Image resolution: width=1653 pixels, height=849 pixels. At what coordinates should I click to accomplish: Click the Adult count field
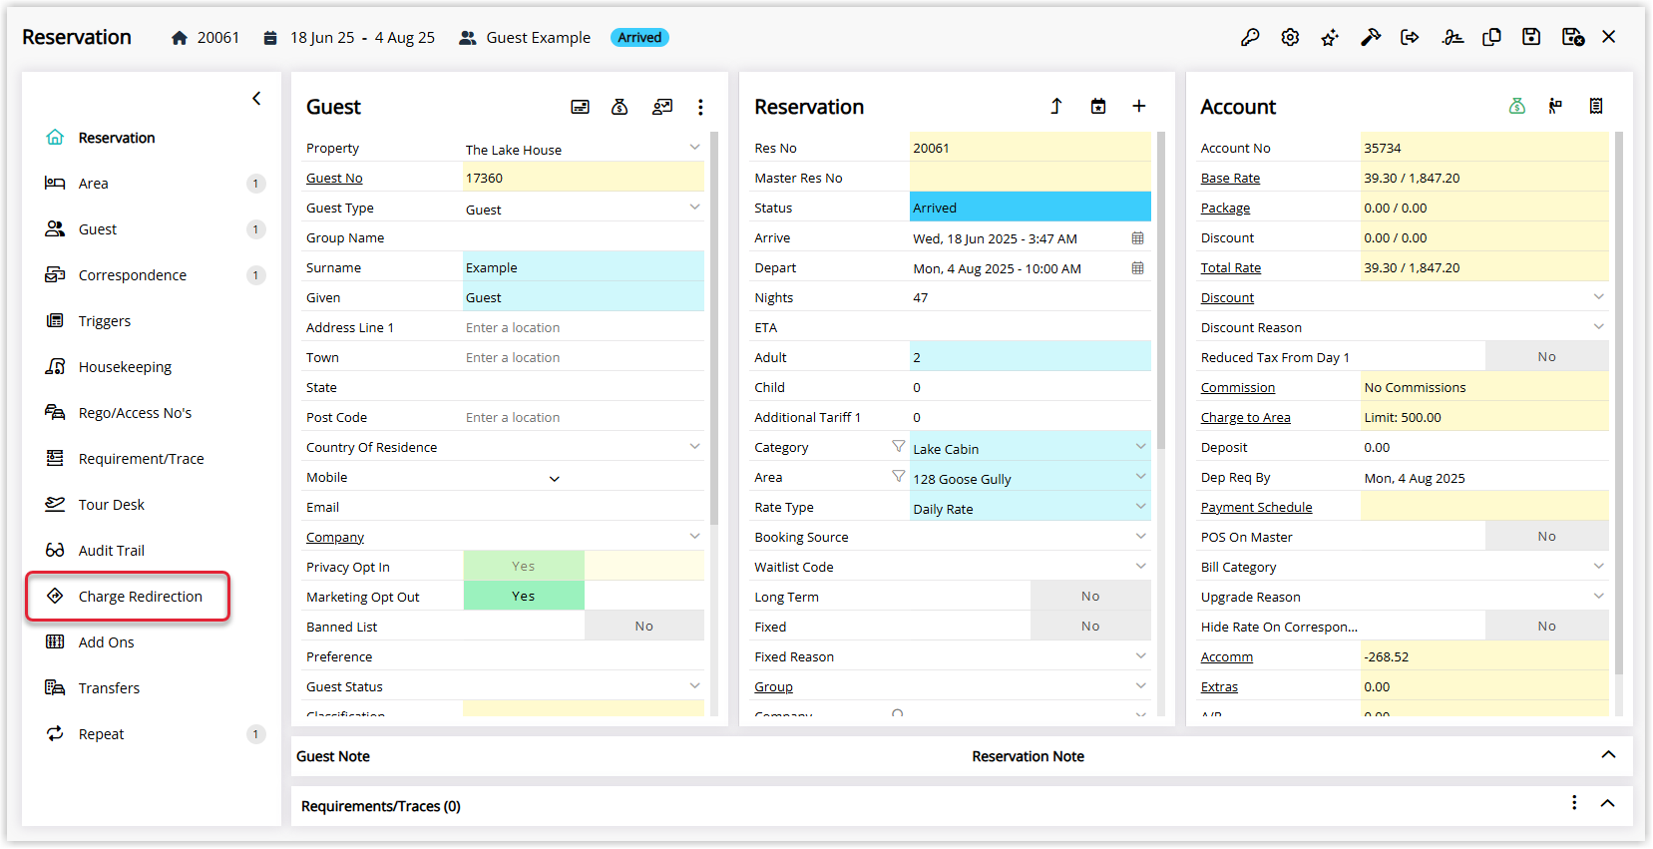coord(1030,357)
